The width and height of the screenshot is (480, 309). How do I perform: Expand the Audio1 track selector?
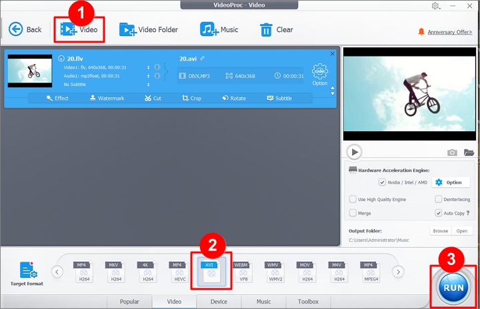(x=148, y=76)
